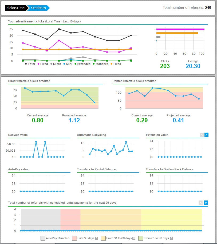Toggle the Mini series in chart legend
The image size is (217, 244).
[x=68, y=64]
